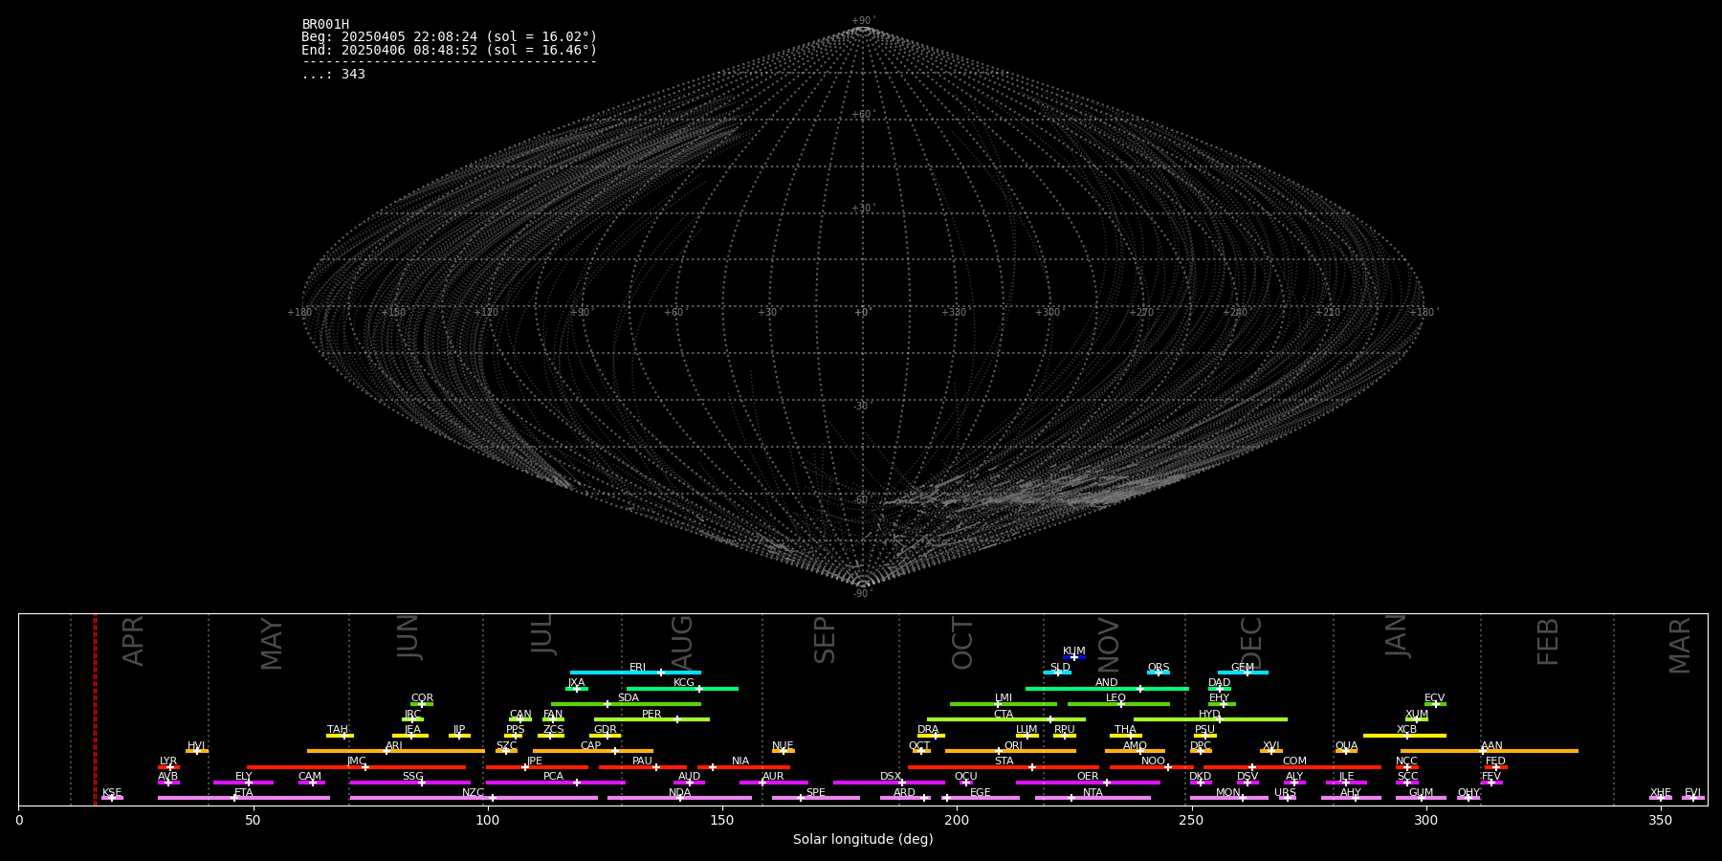Click the PCA shower label
This screenshot has width=1722, height=861.
pyautogui.click(x=553, y=777)
